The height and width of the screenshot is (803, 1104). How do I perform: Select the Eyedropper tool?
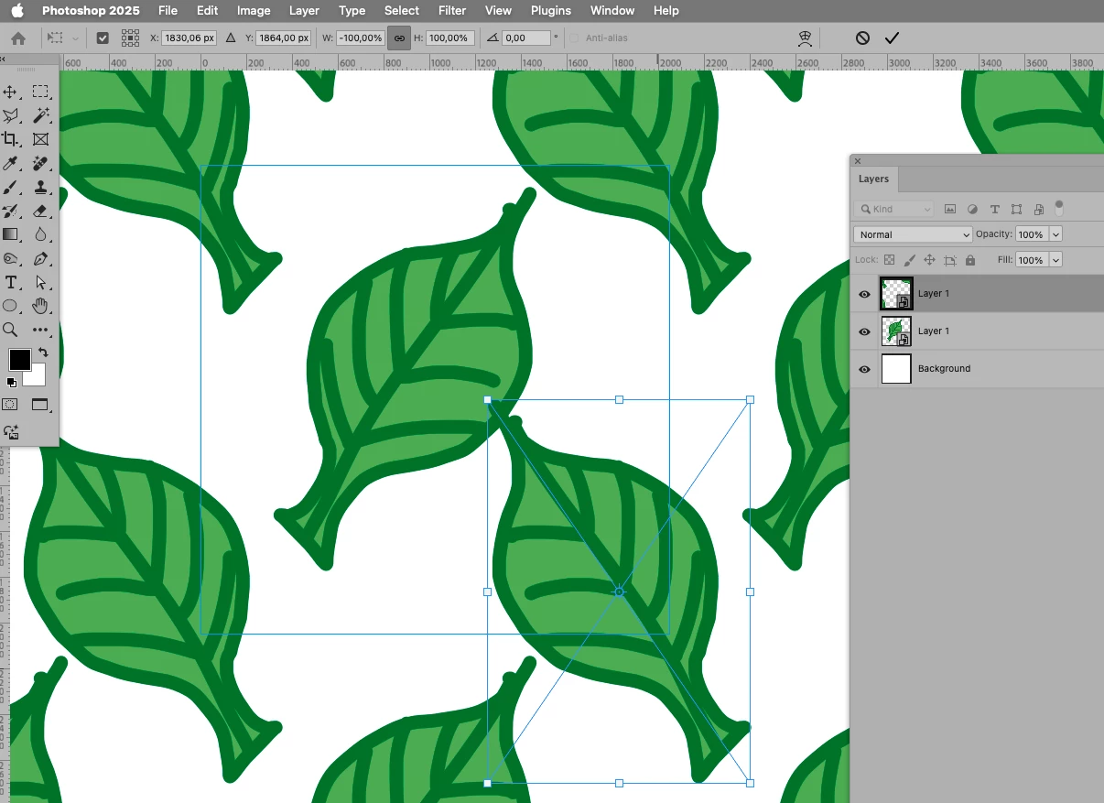click(11, 163)
